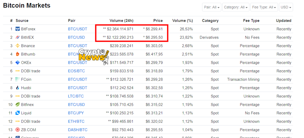Click BitMEX No Fees cell
Viewport: 304px width, 138px height.
[x=252, y=37]
